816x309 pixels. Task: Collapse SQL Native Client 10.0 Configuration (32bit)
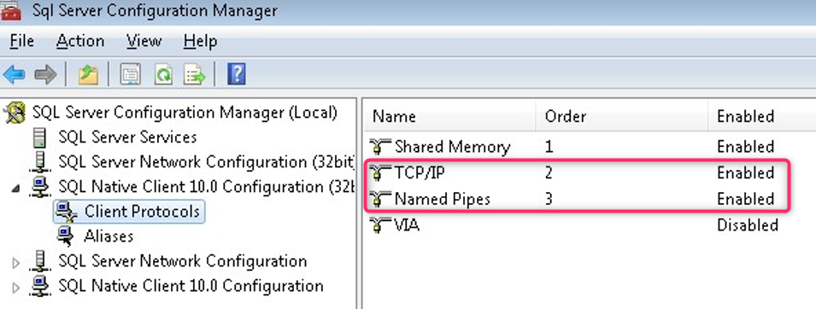[16, 188]
